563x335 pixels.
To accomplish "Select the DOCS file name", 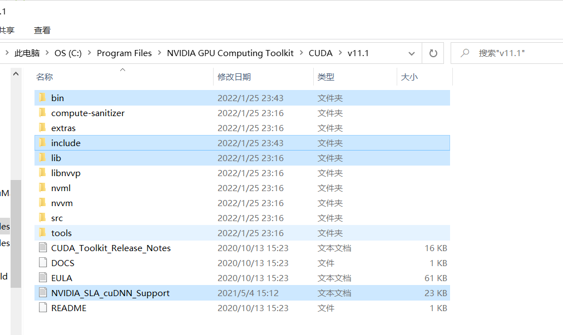I will point(63,263).
